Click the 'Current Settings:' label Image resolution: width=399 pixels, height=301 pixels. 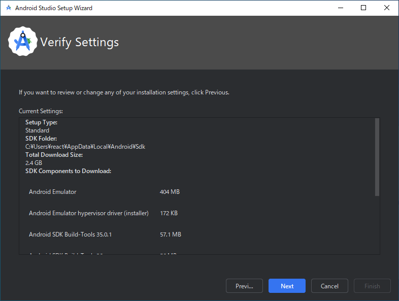[x=41, y=111]
